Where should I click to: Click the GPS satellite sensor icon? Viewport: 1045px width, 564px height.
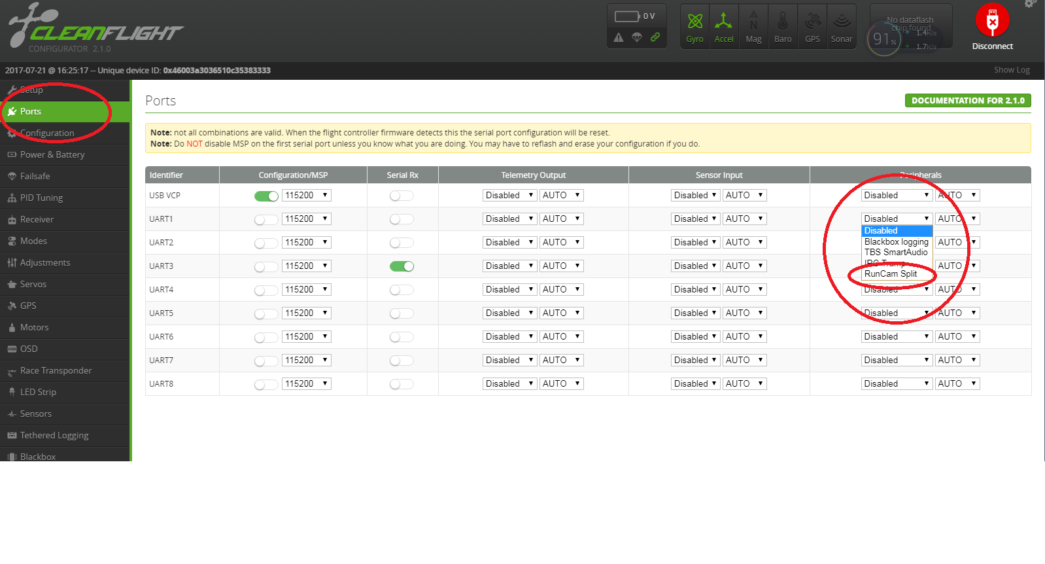point(812,22)
